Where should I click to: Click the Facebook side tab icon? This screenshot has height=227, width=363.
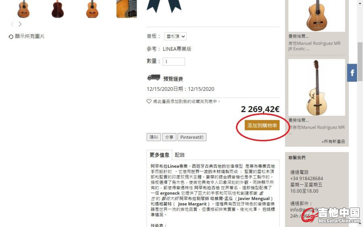click(352, 73)
